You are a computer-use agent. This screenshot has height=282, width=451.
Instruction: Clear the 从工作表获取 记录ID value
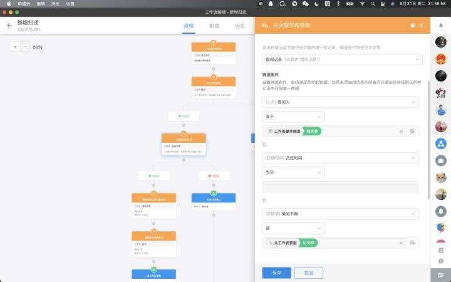coord(401,243)
